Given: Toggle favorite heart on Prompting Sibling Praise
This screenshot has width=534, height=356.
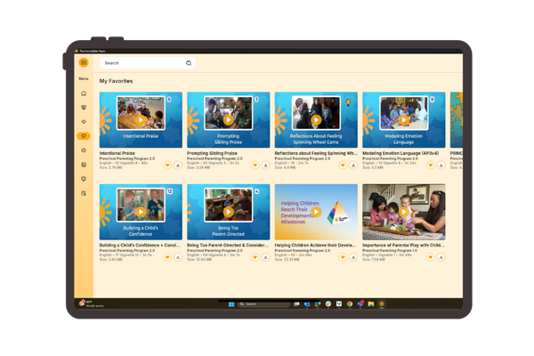Looking at the screenshot, I should pos(254,165).
